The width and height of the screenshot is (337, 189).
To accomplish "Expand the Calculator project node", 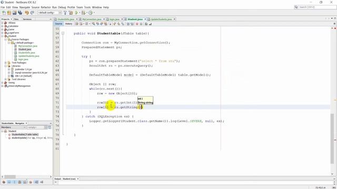I will (x=2, y=26).
